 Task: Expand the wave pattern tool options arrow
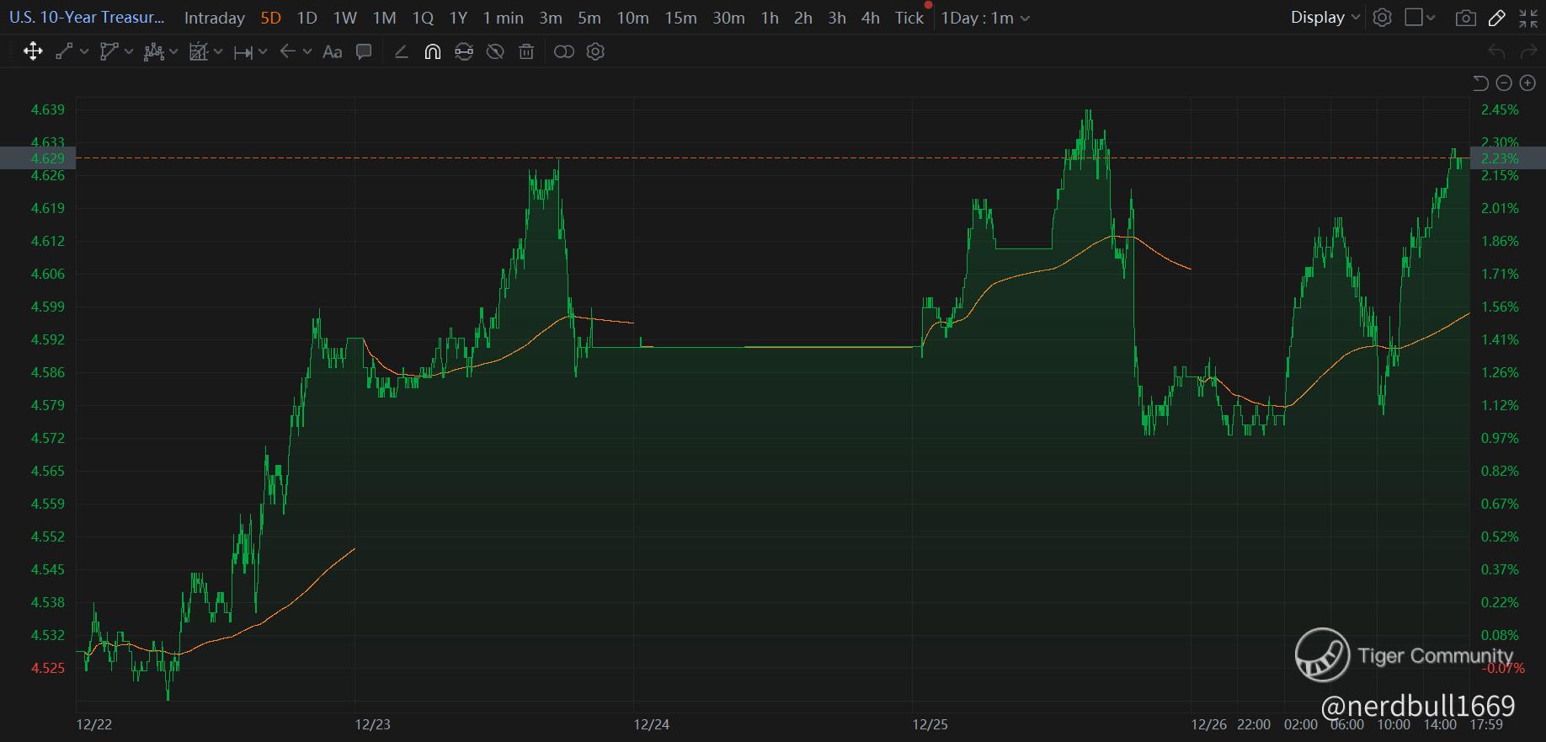point(173,52)
